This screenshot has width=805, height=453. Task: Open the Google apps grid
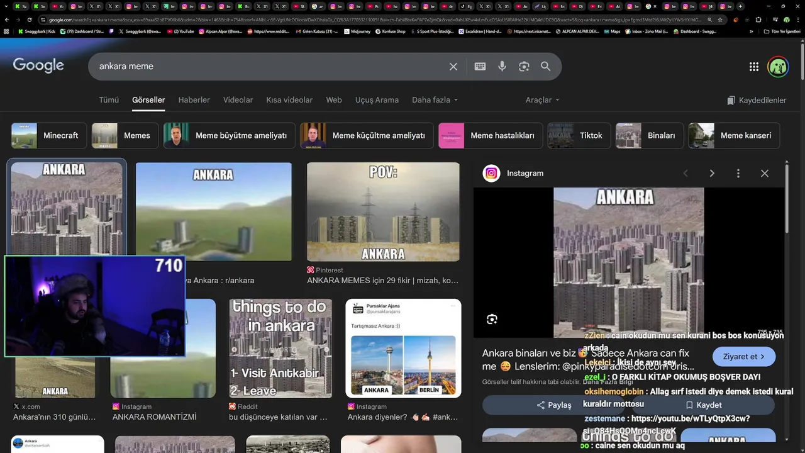pos(754,67)
